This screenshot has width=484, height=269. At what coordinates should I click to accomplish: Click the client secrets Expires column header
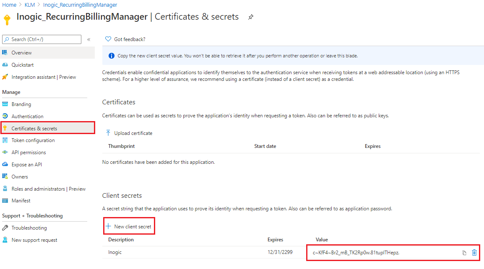275,240
